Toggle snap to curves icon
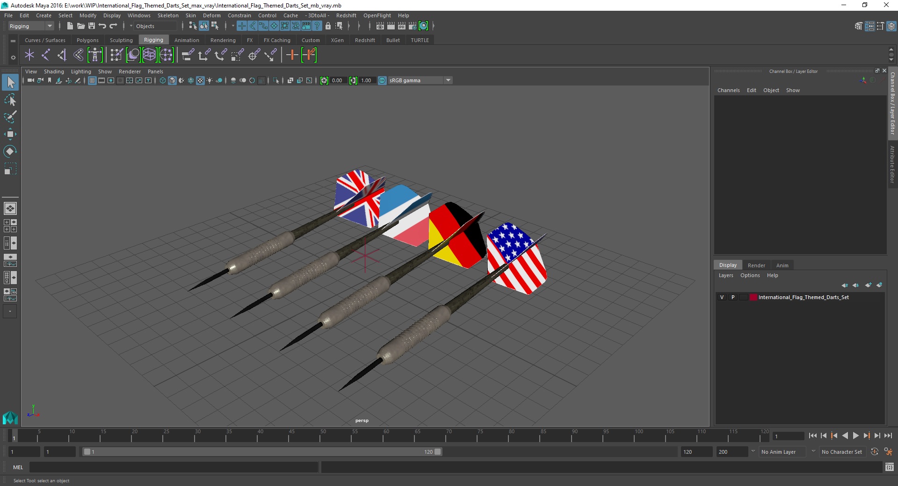The height and width of the screenshot is (486, 898). point(253,26)
